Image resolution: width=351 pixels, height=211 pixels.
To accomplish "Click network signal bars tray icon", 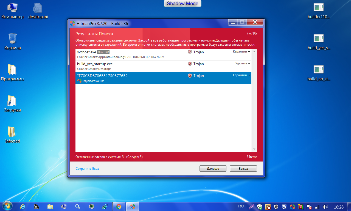I will [317, 207].
